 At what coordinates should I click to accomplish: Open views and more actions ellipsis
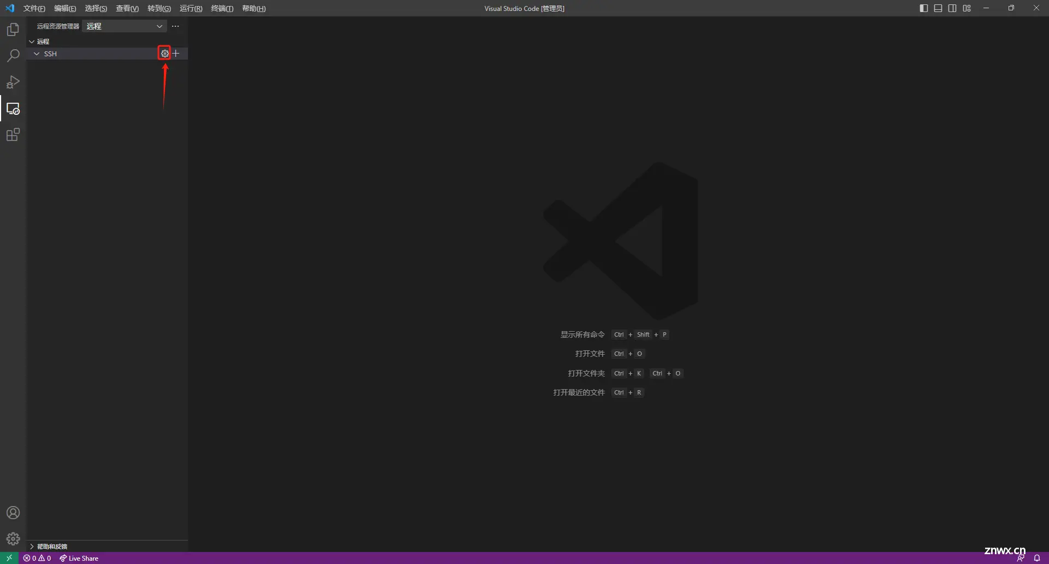point(175,26)
